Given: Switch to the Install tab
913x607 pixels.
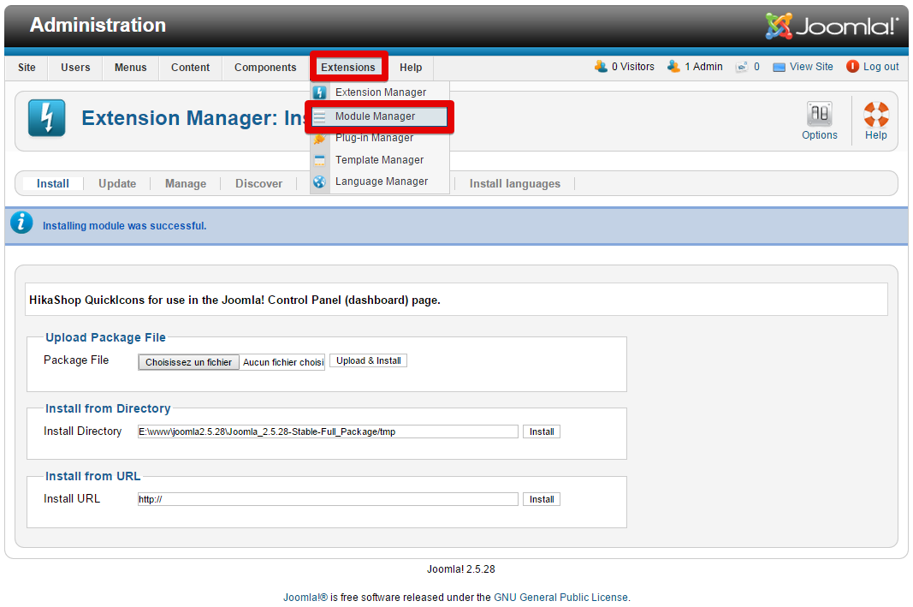Looking at the screenshot, I should click(x=53, y=183).
